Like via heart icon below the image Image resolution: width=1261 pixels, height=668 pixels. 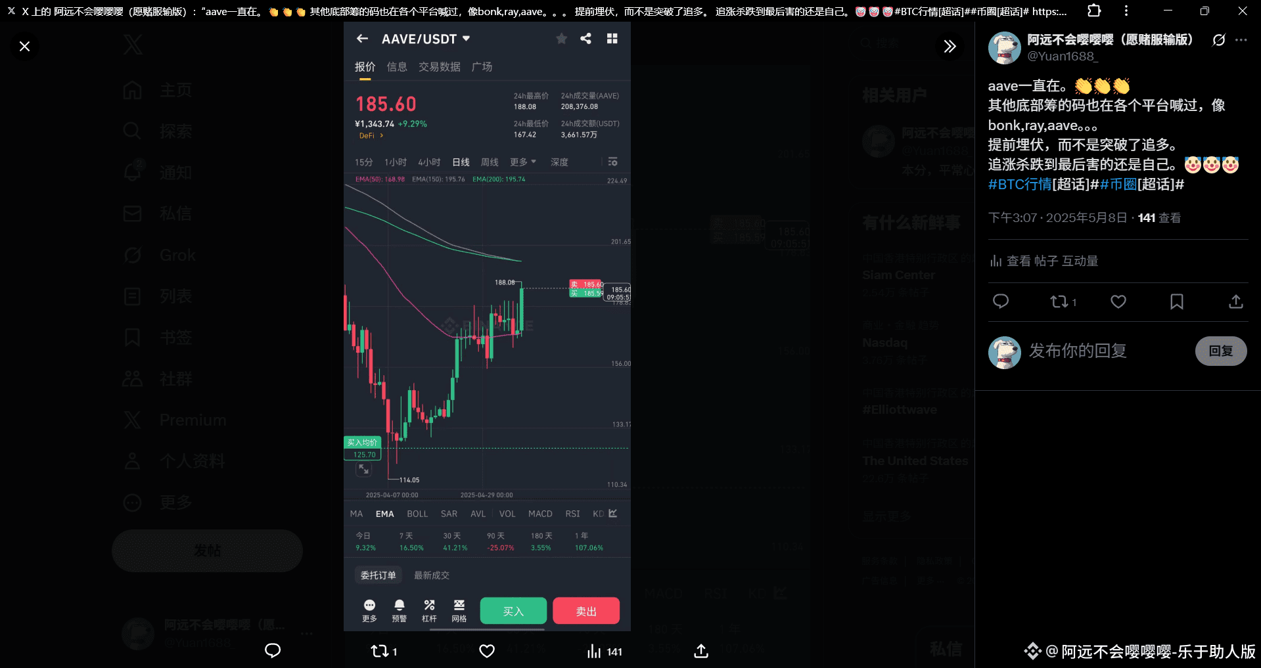[487, 651]
